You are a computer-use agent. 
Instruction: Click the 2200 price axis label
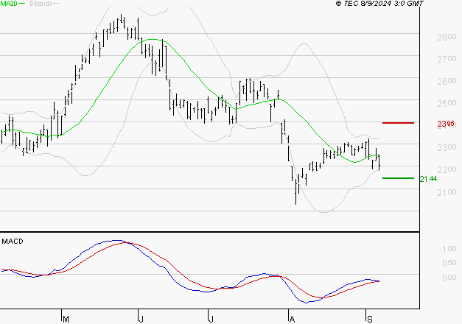click(x=447, y=170)
